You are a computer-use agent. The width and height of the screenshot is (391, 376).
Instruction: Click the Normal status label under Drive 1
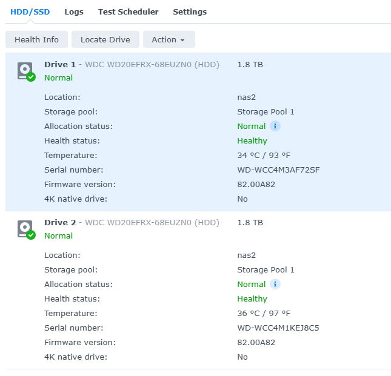(58, 78)
